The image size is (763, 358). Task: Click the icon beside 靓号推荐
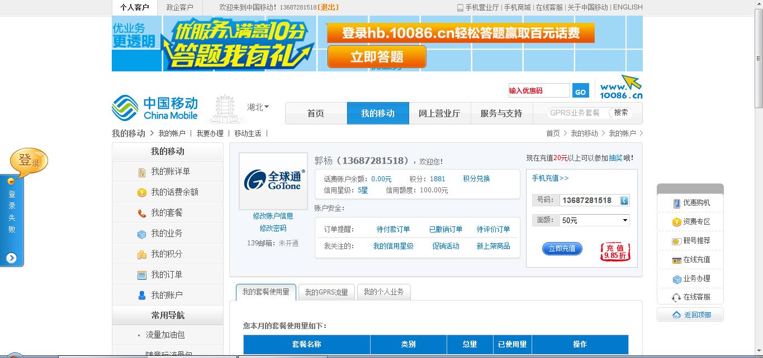click(x=676, y=241)
